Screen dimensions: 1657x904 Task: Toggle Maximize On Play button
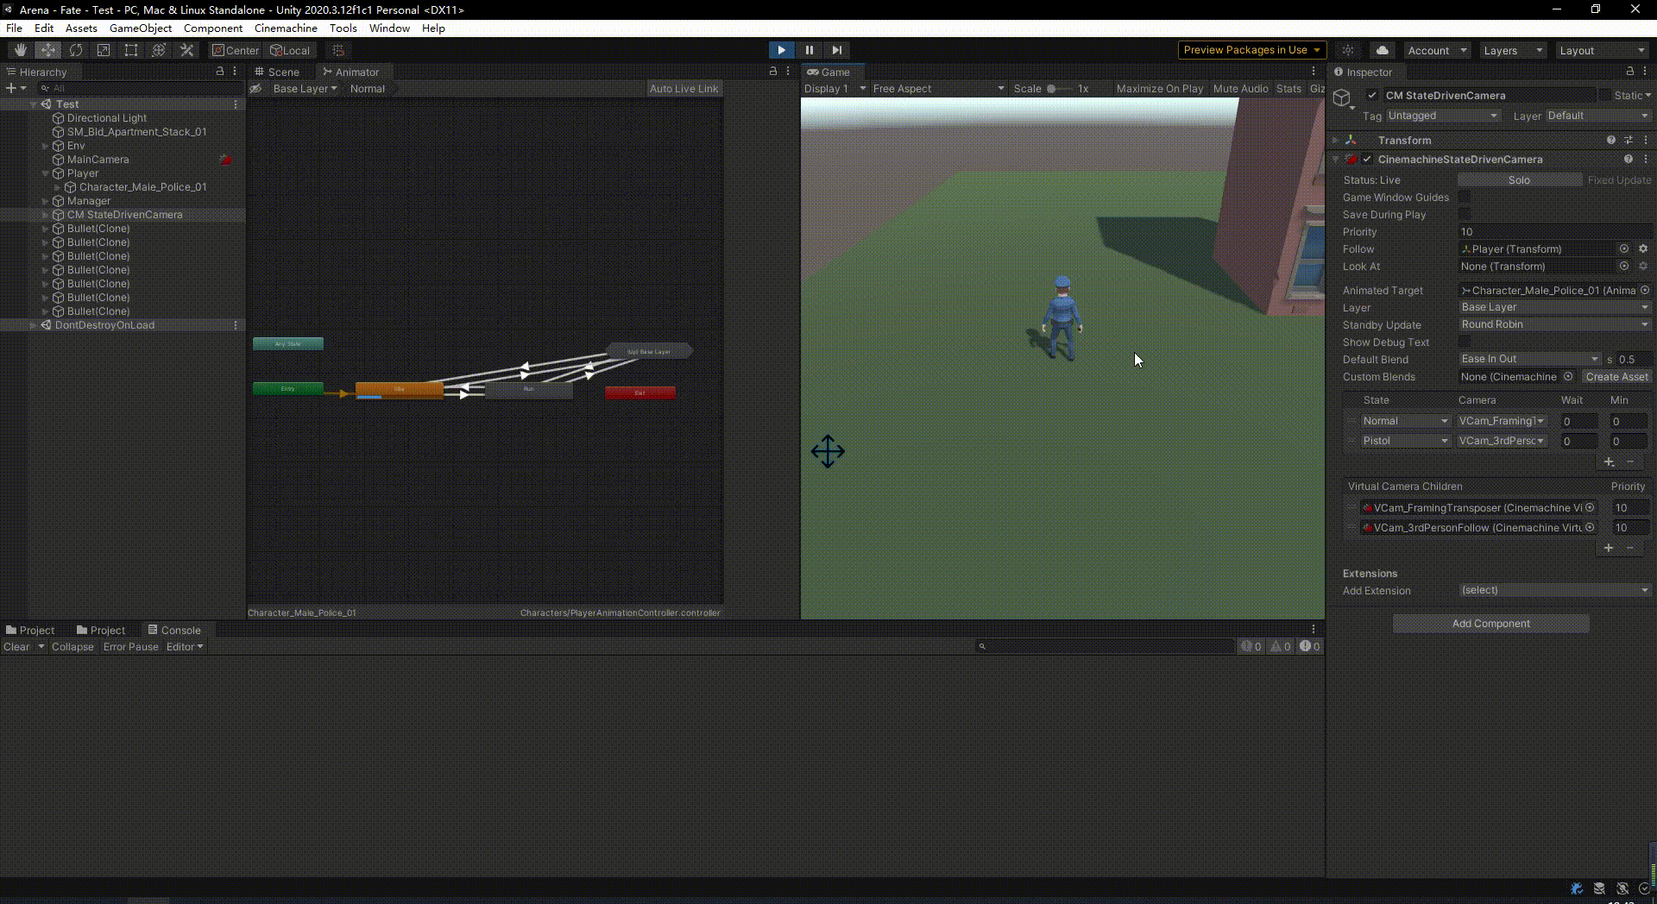[1159, 88]
